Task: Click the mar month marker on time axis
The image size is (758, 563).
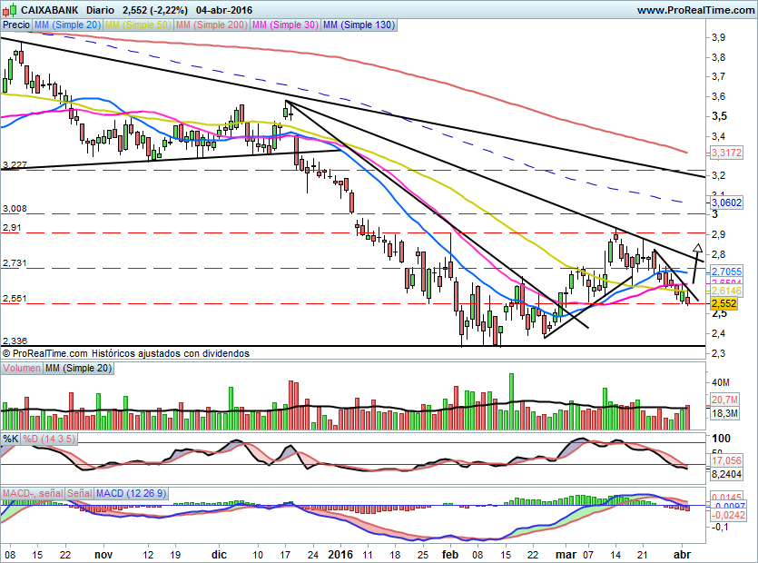Action: coord(566,554)
